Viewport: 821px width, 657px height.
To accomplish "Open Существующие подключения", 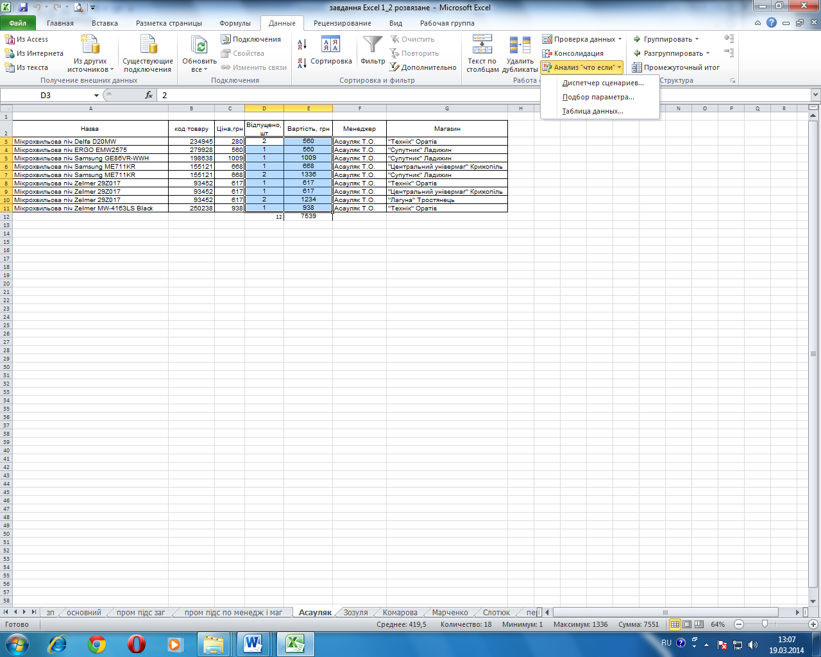I will click(x=148, y=54).
